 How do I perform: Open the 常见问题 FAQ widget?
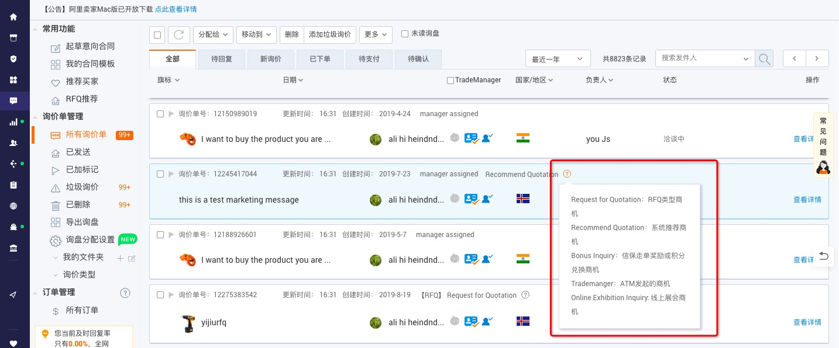coord(824,145)
